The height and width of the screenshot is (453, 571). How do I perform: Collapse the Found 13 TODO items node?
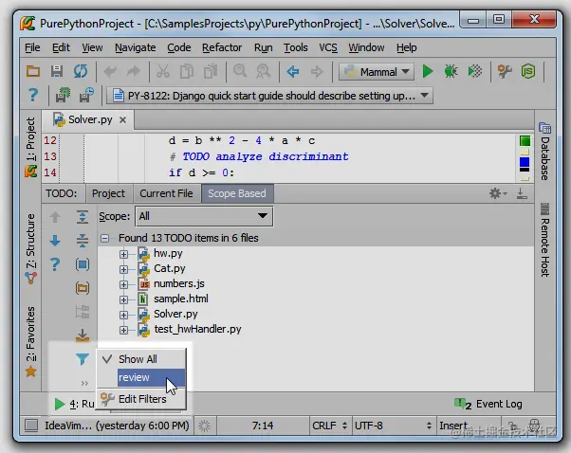click(x=105, y=238)
